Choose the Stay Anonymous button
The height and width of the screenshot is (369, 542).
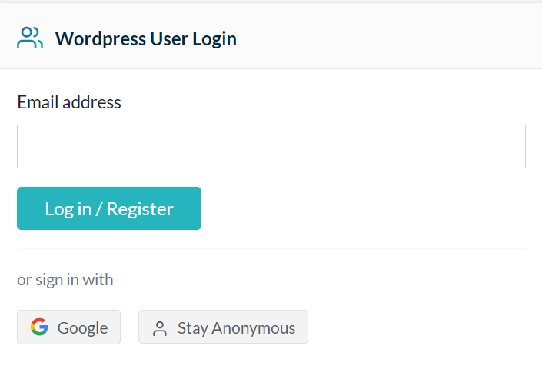[x=223, y=327]
